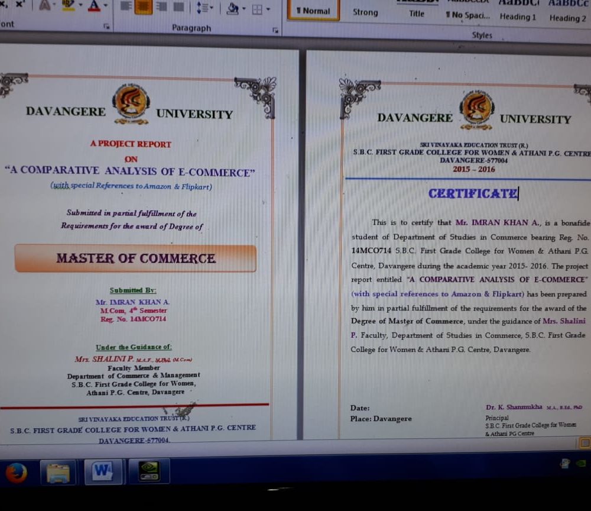Apply the Normal style
Image resolution: width=591 pixels, height=511 pixels.
pyautogui.click(x=313, y=11)
